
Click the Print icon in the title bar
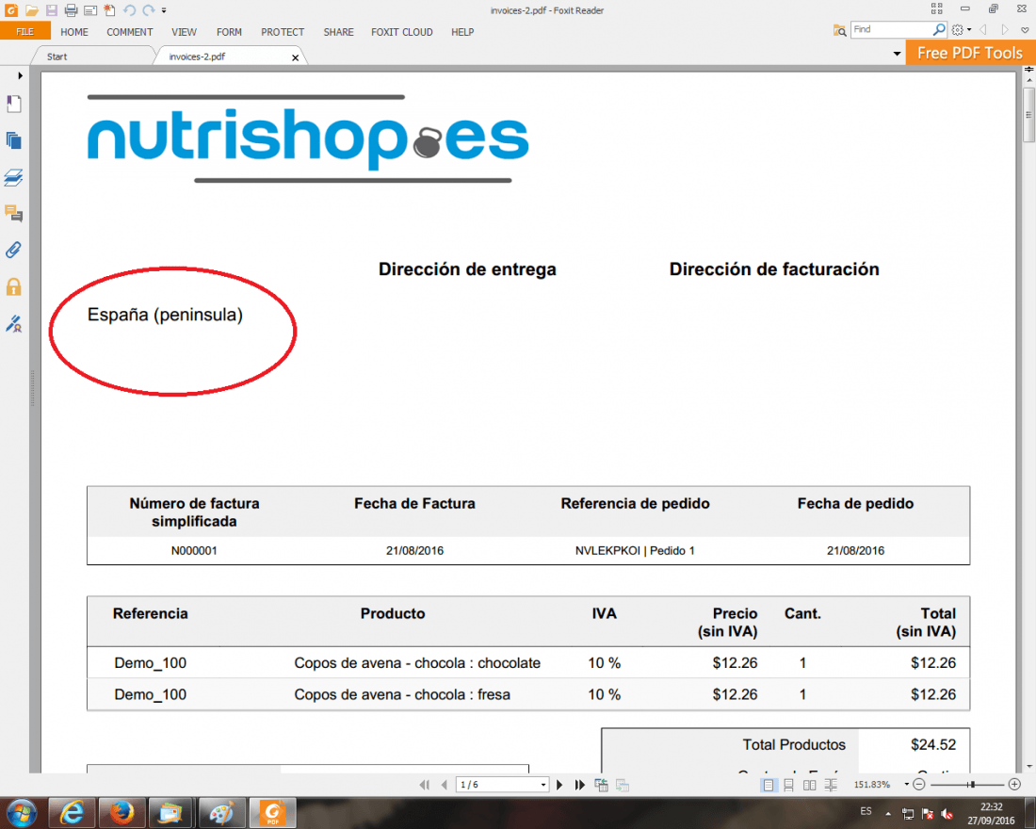click(x=72, y=10)
